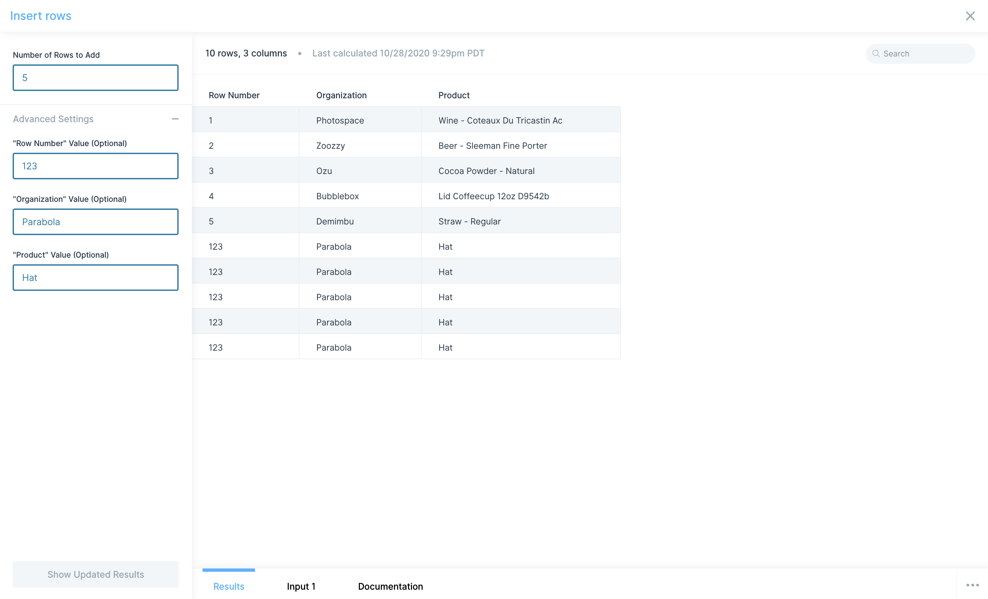
Task: Click Cocoa Powder - Natural cell
Action: pyautogui.click(x=521, y=171)
